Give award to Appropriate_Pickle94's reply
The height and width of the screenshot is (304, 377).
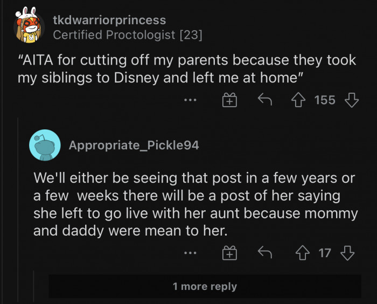pos(229,252)
